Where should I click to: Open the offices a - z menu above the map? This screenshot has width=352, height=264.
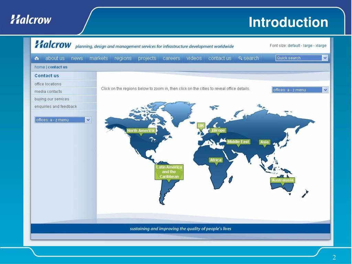300,90
